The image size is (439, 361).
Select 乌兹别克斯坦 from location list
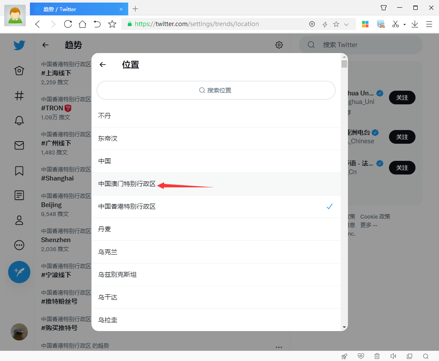[x=216, y=275]
